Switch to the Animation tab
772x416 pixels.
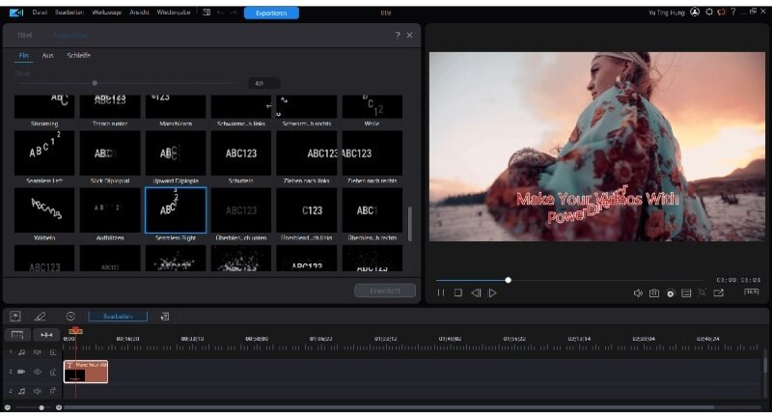pyautogui.click(x=69, y=35)
